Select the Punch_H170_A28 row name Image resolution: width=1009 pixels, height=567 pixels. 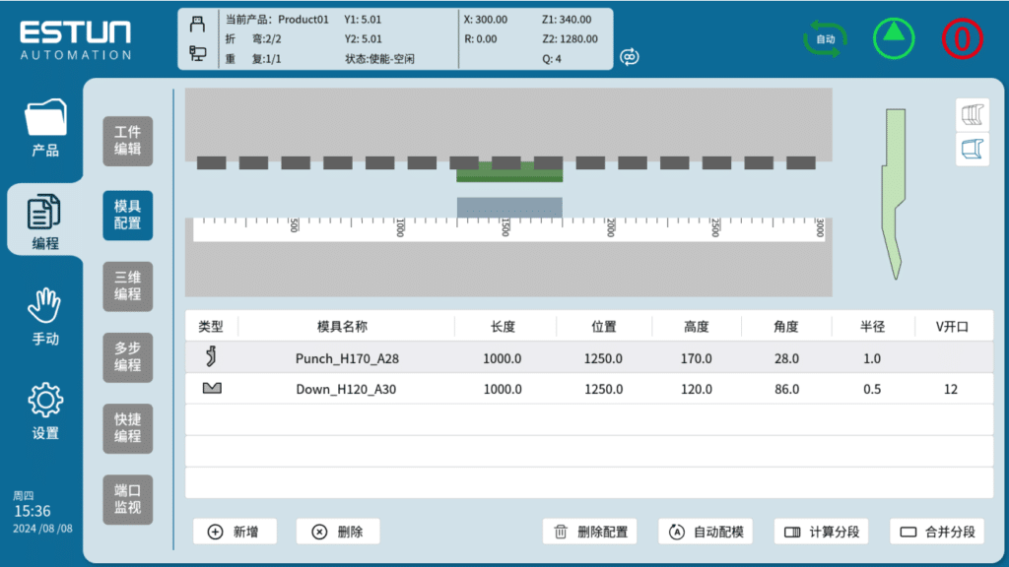[347, 358]
